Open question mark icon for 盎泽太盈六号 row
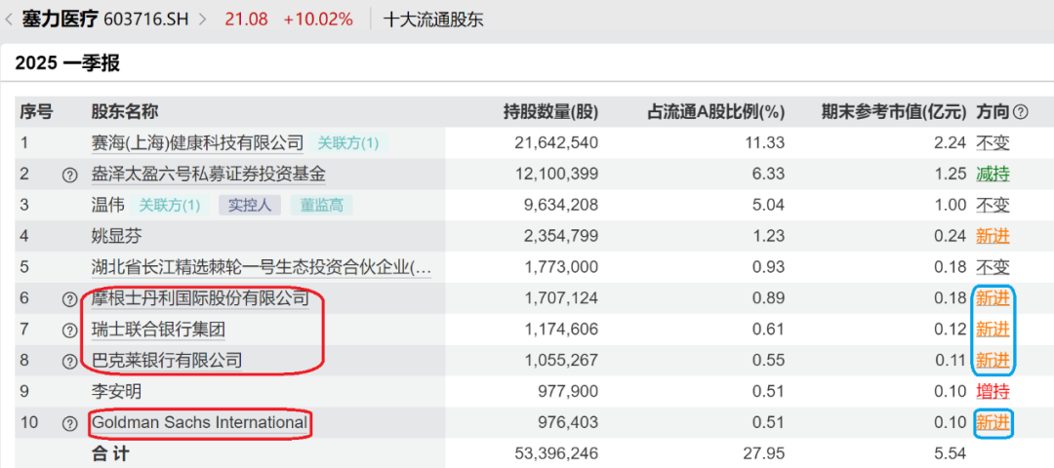Viewport: 1054px width, 468px height. click(70, 175)
